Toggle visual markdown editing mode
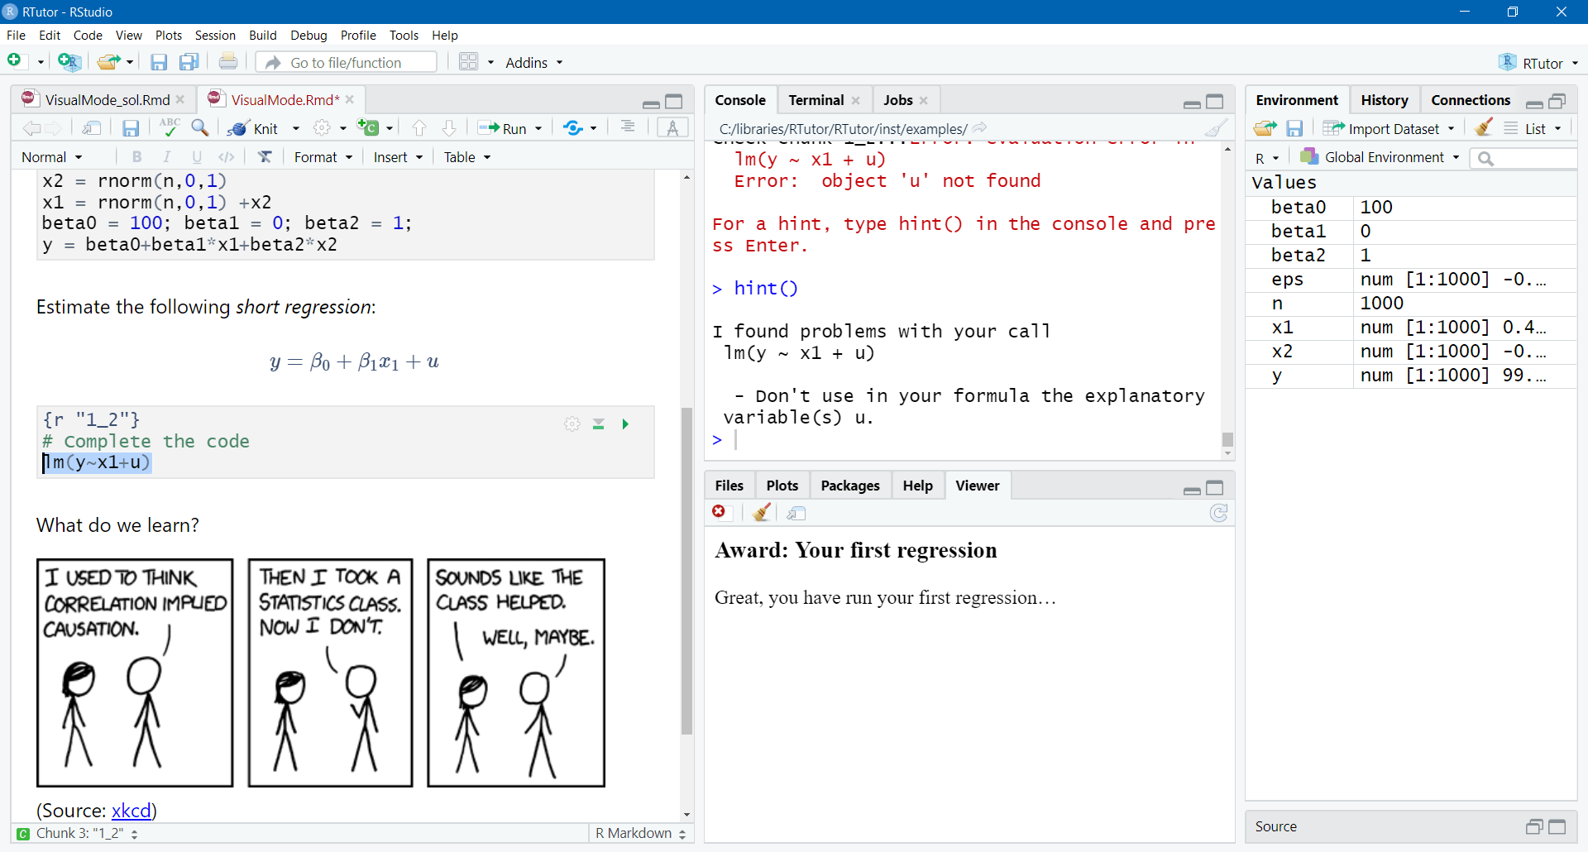This screenshot has height=852, width=1588. point(672,127)
